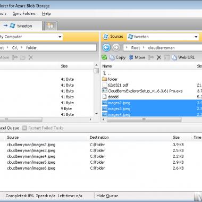The height and width of the screenshot is (202, 202).
Task: Click folder in the left pane breadcrumb
Action: click(x=31, y=48)
